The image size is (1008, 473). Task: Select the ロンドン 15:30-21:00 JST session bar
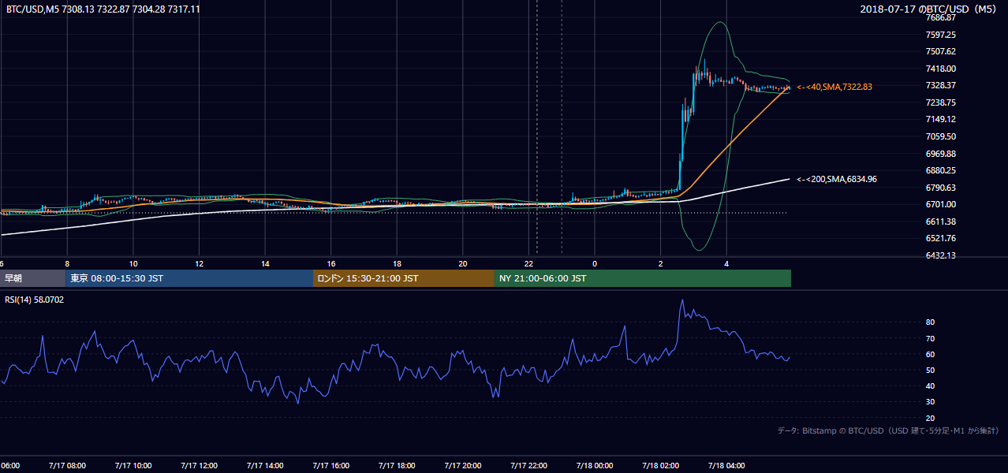point(404,278)
